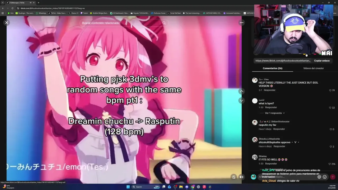Open Apple Music from the taskbar
This screenshot has height=190, width=338.
pos(204,187)
